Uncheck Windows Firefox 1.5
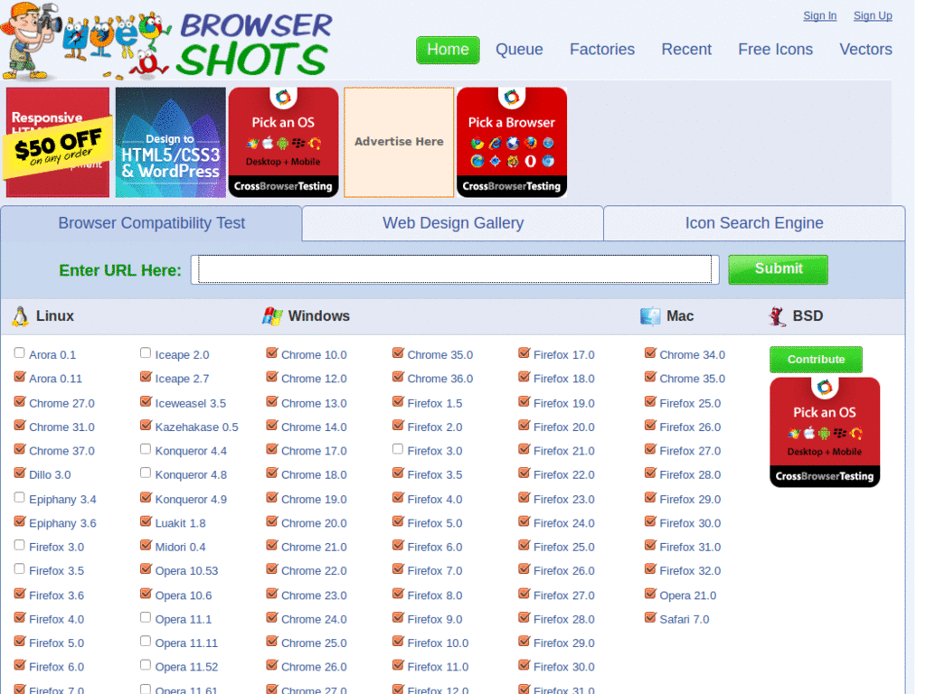Image resolution: width=926 pixels, height=694 pixels. 398,401
